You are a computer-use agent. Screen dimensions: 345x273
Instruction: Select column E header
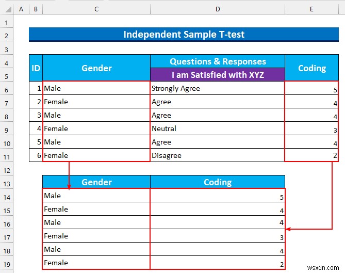pos(311,9)
